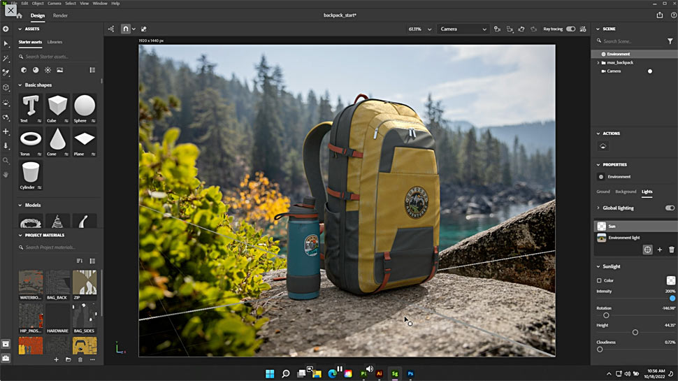Collapse the Sunlight section

(598, 267)
